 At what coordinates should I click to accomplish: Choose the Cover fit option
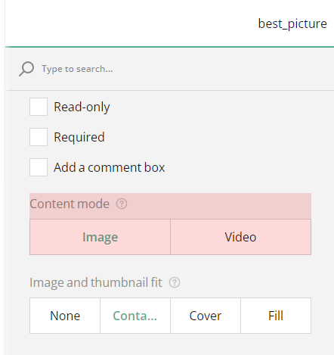point(206,316)
